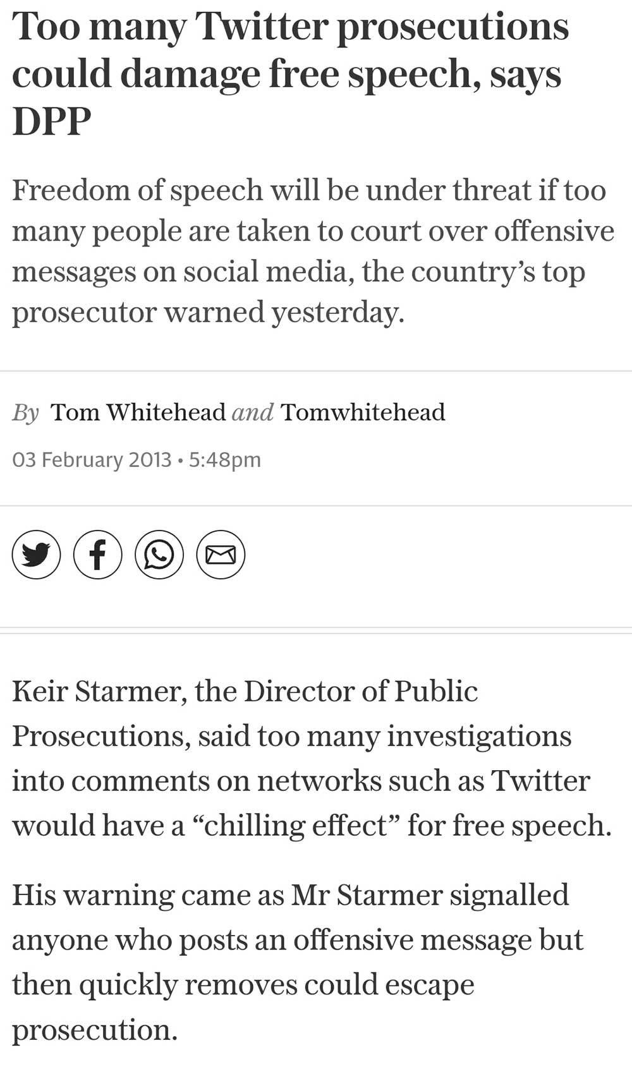Click the summary paragraph below the headline
The height and width of the screenshot is (1074, 632).
click(313, 251)
